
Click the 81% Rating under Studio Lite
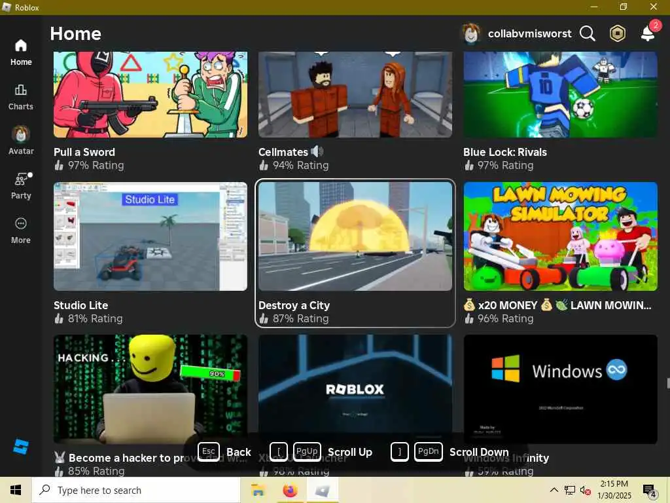click(x=88, y=319)
